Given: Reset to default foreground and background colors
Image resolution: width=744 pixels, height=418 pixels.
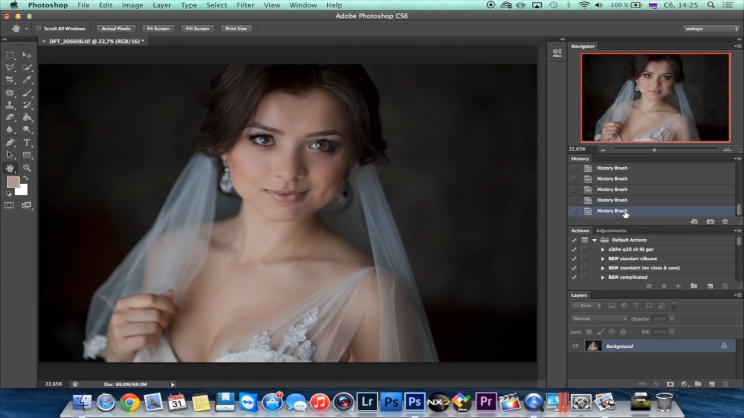Looking at the screenshot, I should click(x=9, y=193).
